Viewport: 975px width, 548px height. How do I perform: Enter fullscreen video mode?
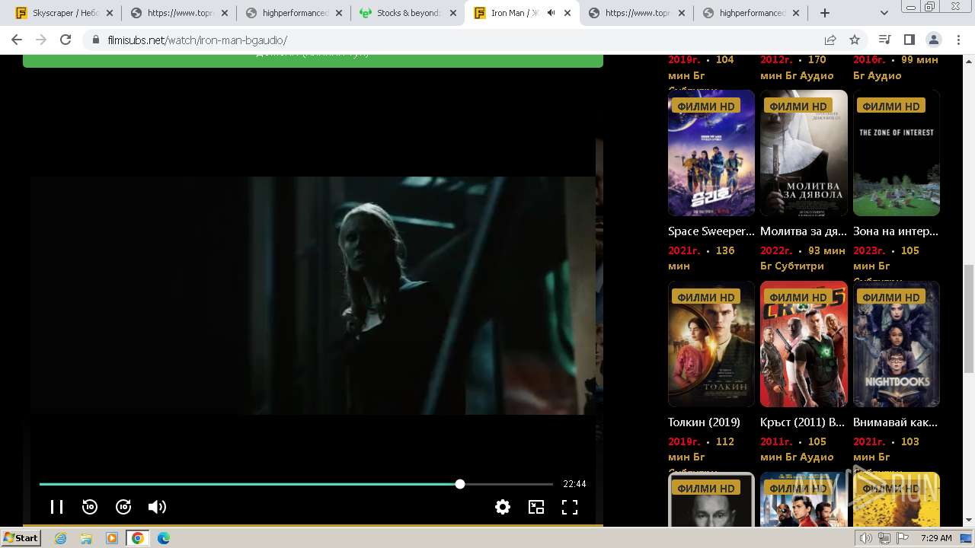[x=570, y=507]
